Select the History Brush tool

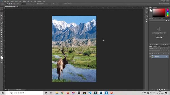2,30
